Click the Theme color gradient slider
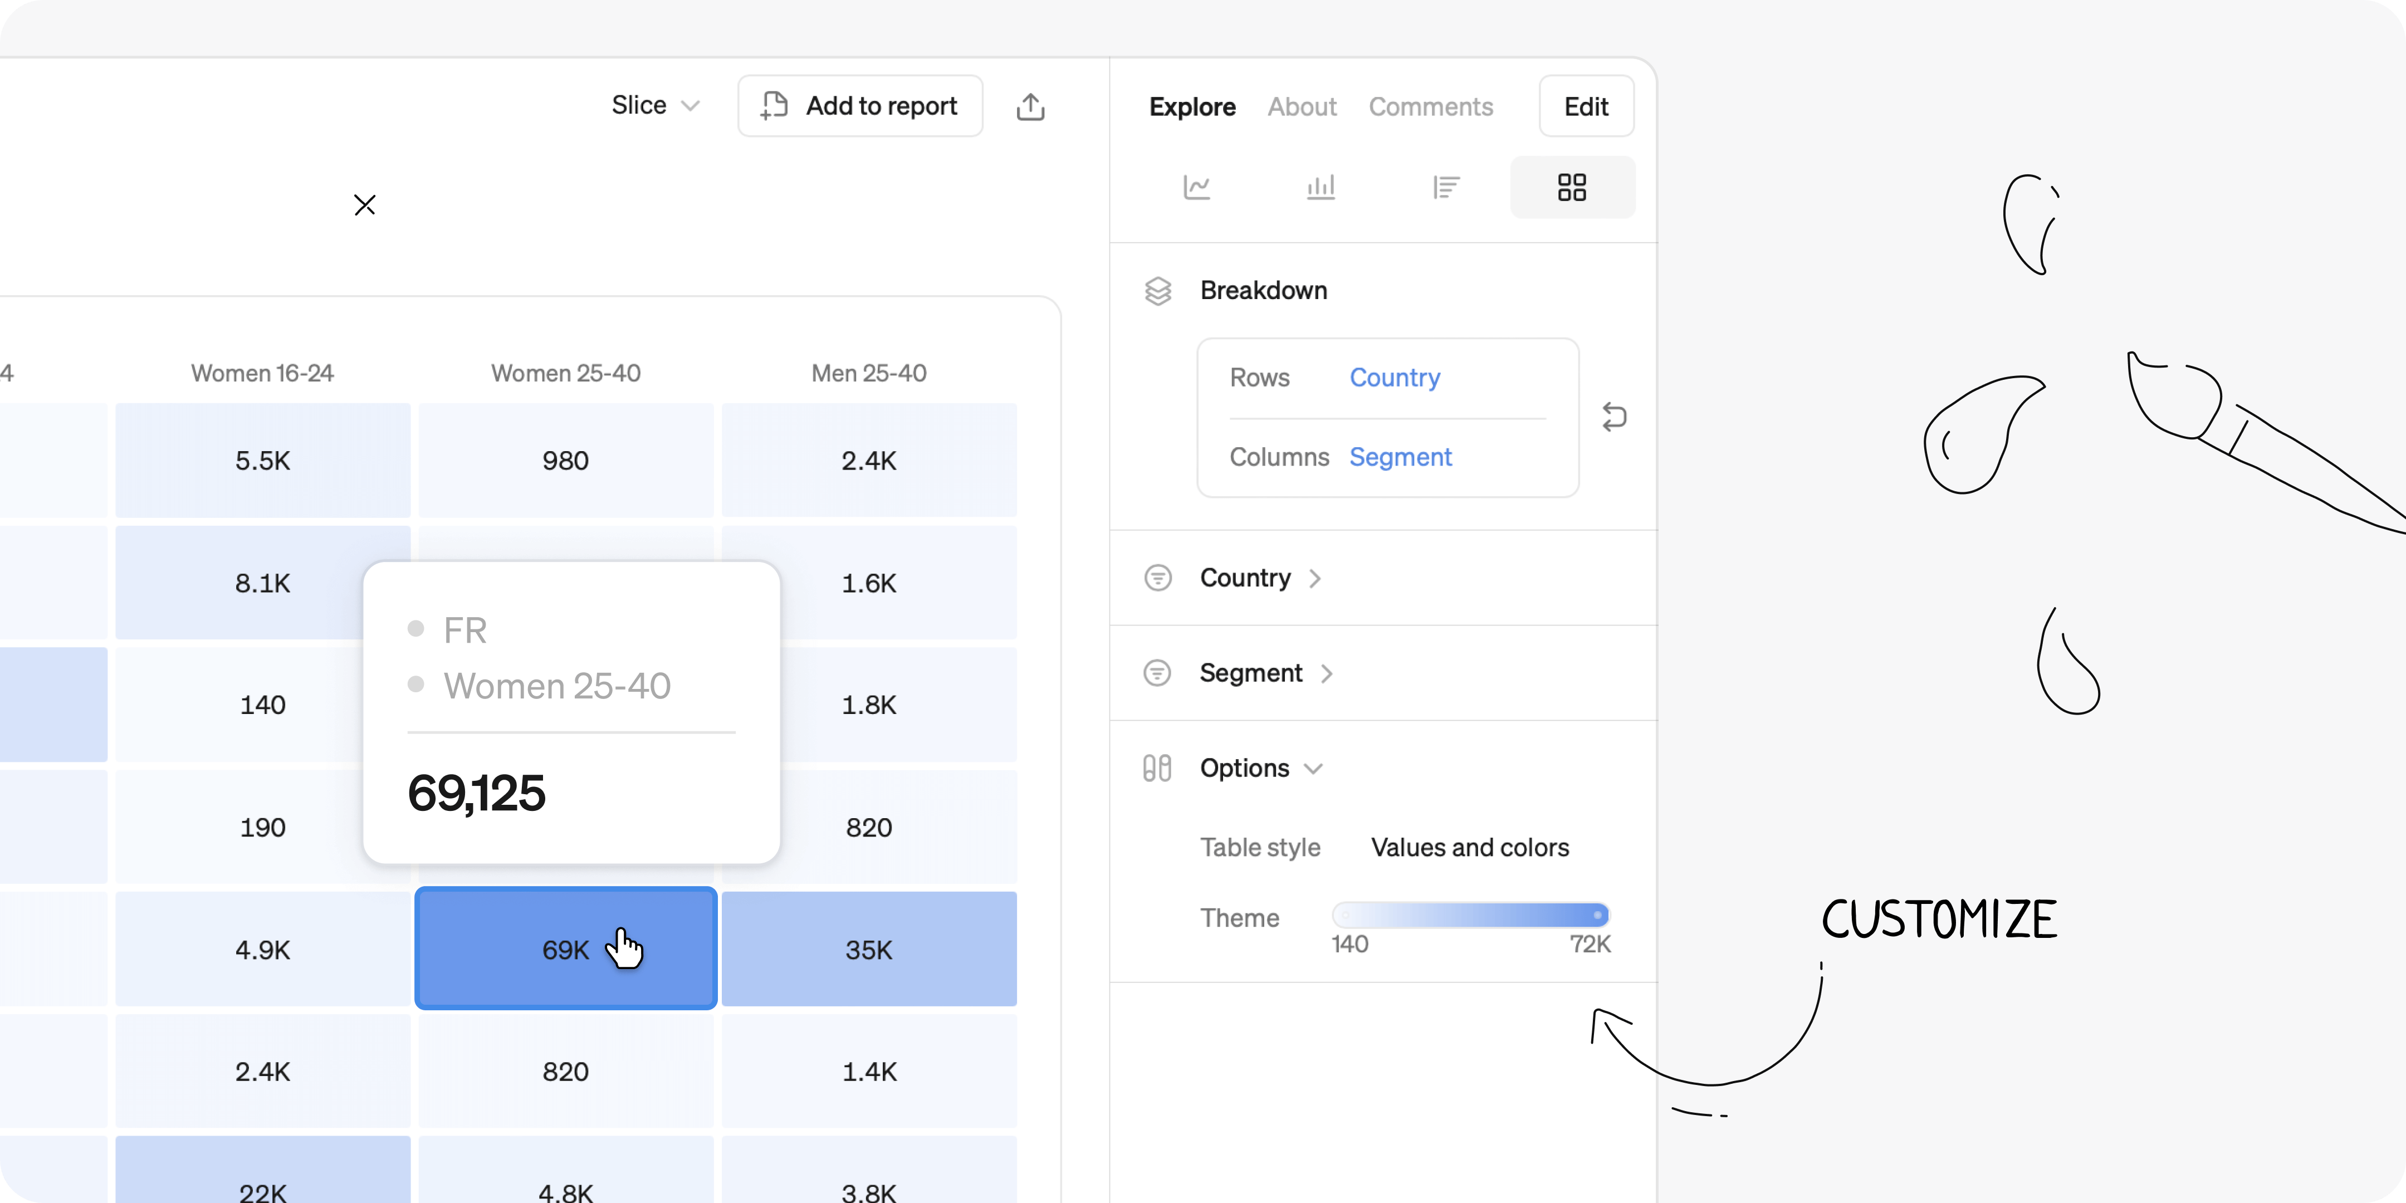 [x=1470, y=915]
